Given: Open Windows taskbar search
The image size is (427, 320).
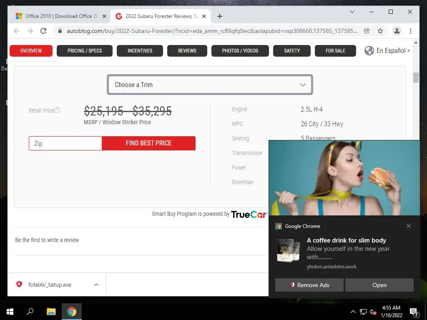Looking at the screenshot, I should click(30, 312).
